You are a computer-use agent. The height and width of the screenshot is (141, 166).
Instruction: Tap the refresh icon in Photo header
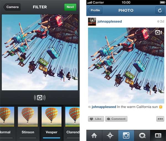pyautogui.click(x=160, y=10)
